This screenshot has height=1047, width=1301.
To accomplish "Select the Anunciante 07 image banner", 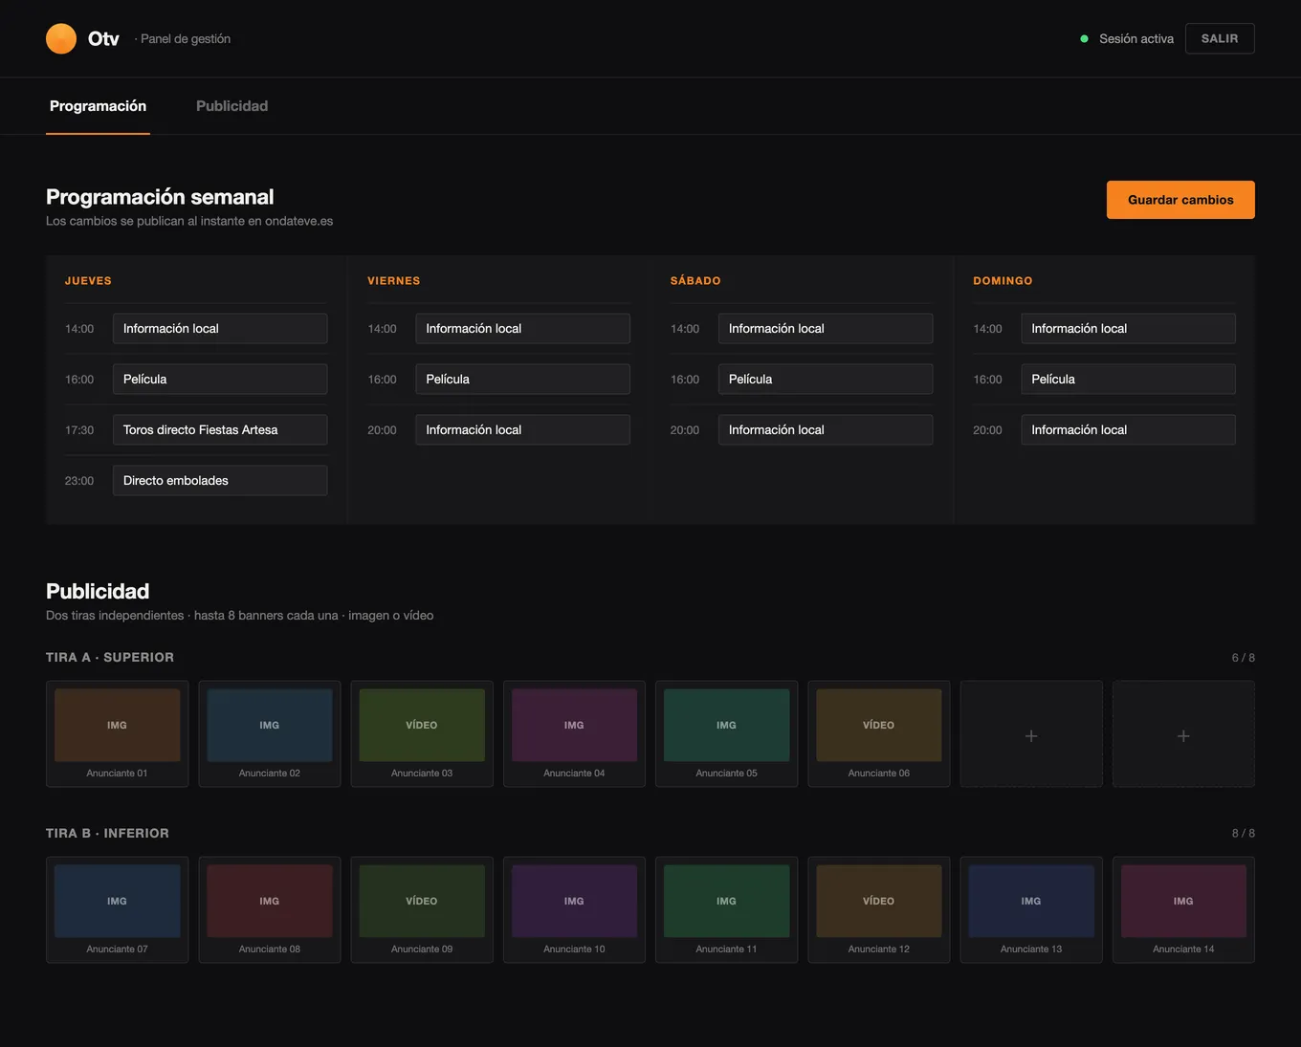I will click(x=117, y=910).
